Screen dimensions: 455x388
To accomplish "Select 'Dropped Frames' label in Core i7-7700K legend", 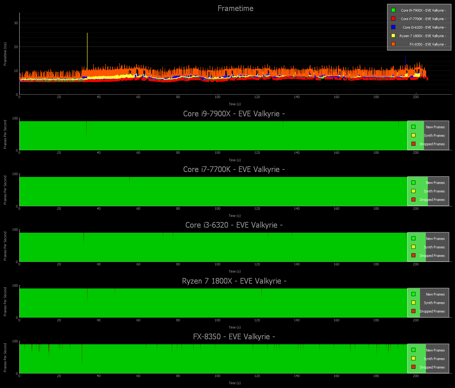I will 432,200.
